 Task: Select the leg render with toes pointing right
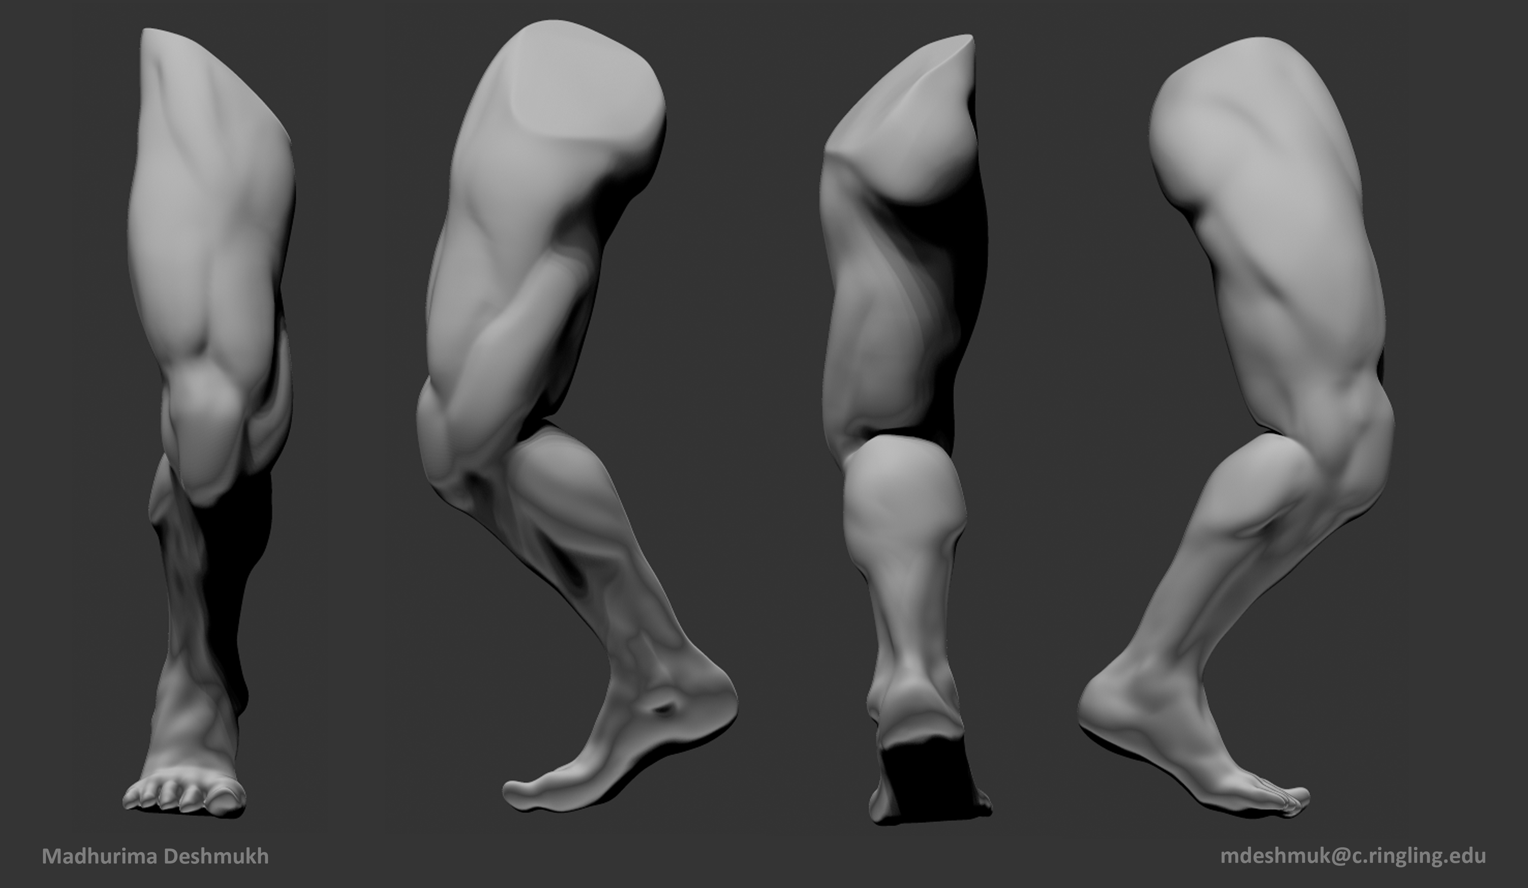(1236, 427)
